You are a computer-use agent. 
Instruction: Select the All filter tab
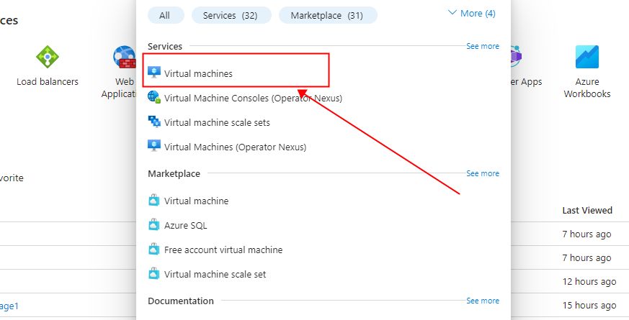pos(166,15)
